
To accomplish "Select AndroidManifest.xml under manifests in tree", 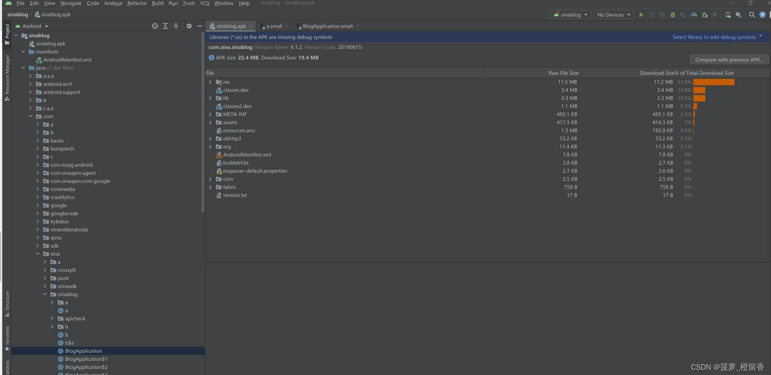I will 67,59.
